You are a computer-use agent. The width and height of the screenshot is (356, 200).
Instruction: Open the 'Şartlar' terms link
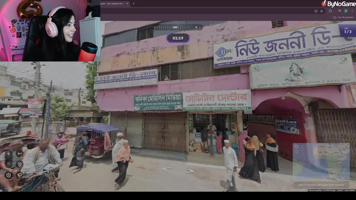[x=340, y=190]
